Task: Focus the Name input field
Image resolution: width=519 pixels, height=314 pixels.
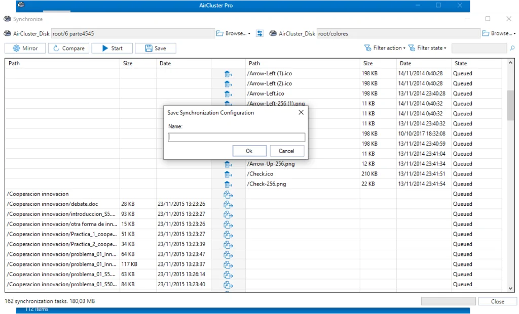Action: 236,138
